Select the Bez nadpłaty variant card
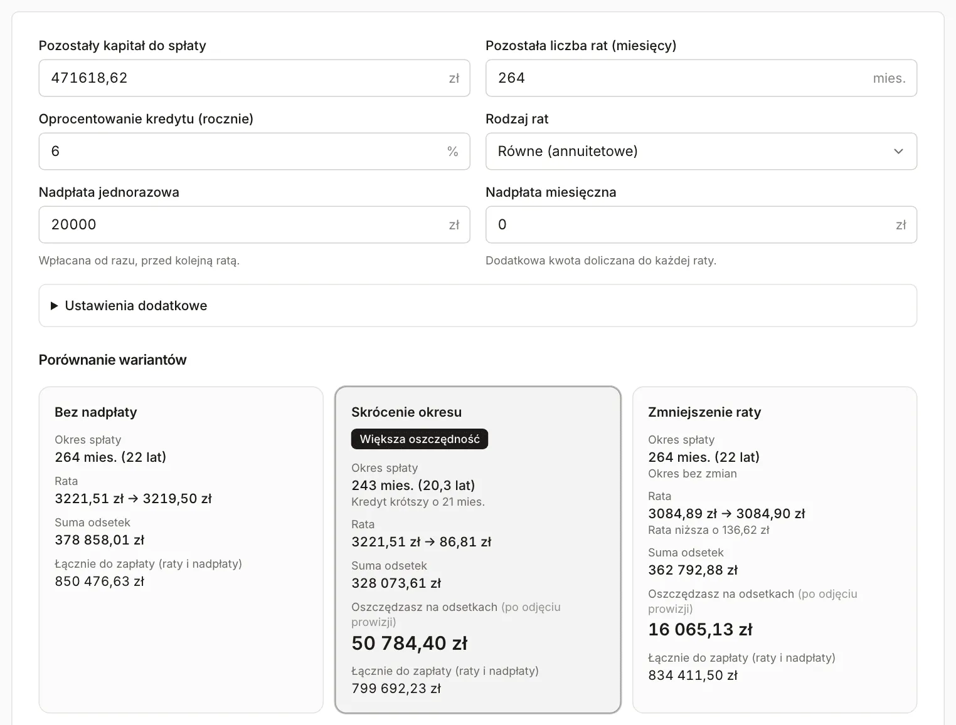Viewport: 956px width, 725px height. [181, 550]
